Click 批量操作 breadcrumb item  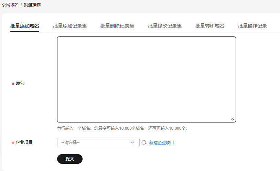32,5
